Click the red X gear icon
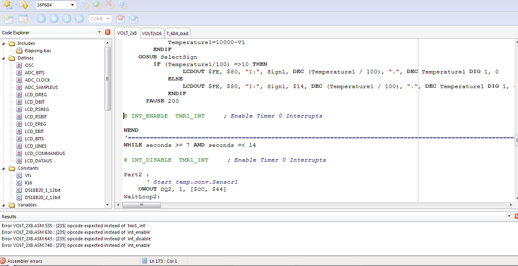 pyautogui.click(x=110, y=5)
